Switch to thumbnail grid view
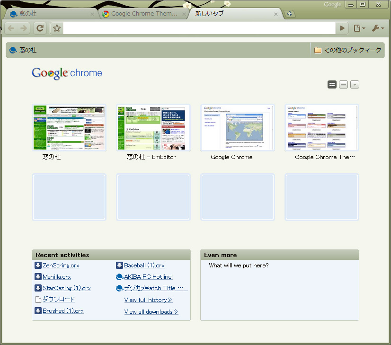Image resolution: width=391 pixels, height=345 pixels. pos(332,85)
